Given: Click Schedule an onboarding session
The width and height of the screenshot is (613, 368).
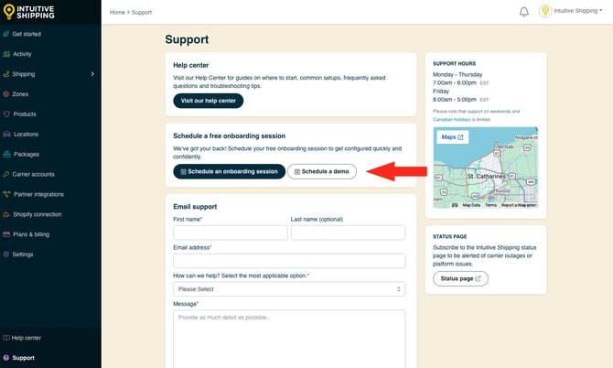Looking at the screenshot, I should click(x=229, y=171).
